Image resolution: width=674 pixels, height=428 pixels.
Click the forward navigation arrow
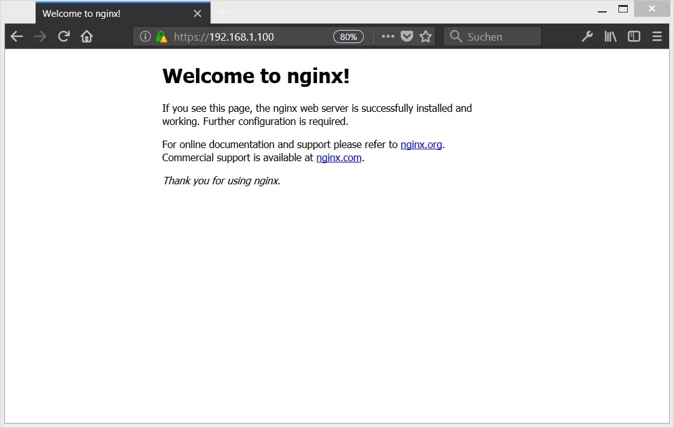[x=40, y=37]
